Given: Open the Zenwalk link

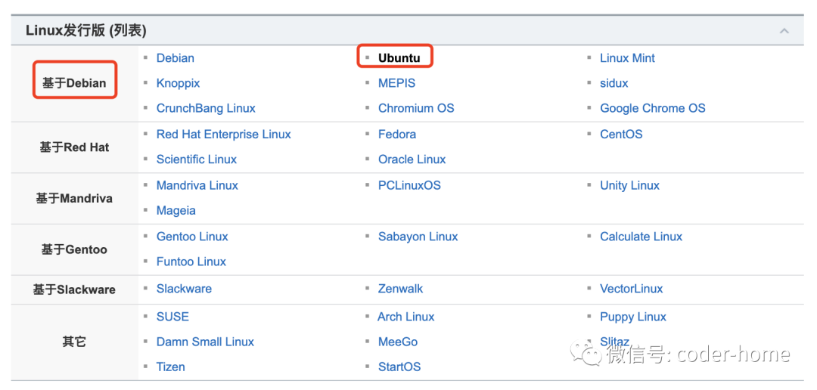Looking at the screenshot, I should click(401, 289).
